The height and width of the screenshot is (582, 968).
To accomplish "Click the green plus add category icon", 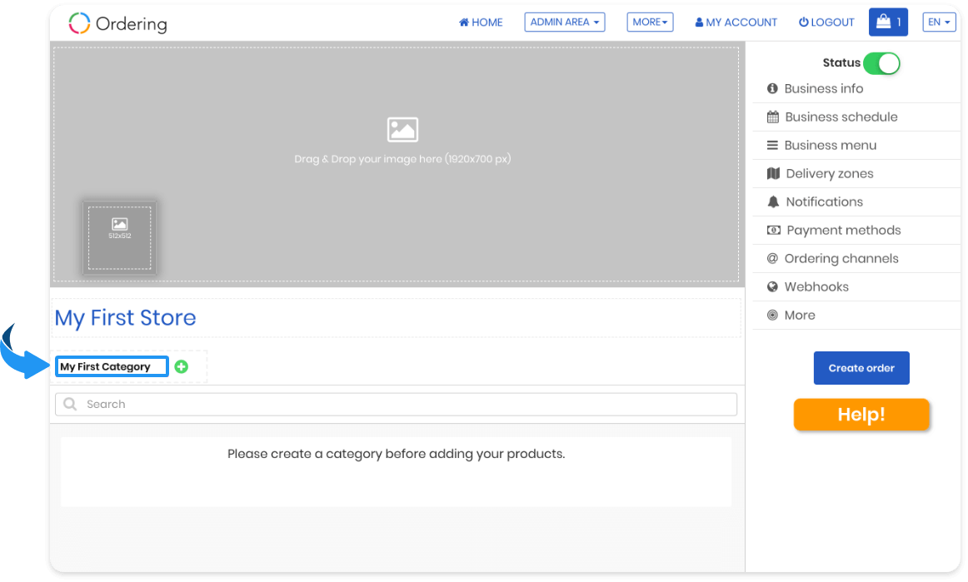I will coord(182,366).
